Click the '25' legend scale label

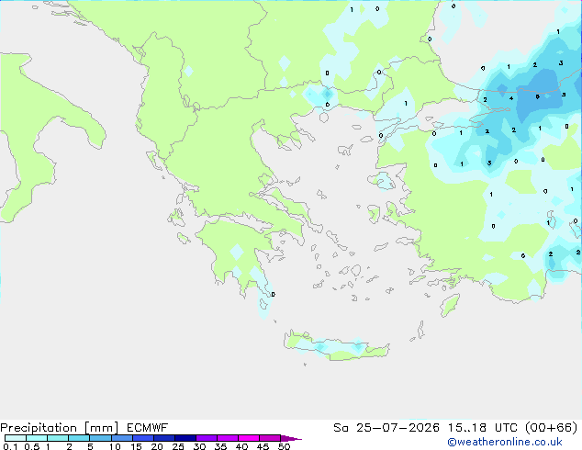178,446
